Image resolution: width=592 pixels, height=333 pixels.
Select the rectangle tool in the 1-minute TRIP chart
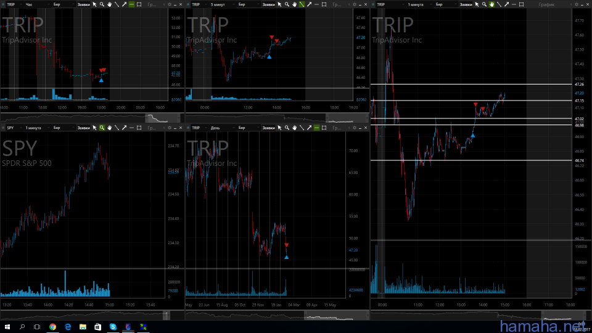(522, 4)
